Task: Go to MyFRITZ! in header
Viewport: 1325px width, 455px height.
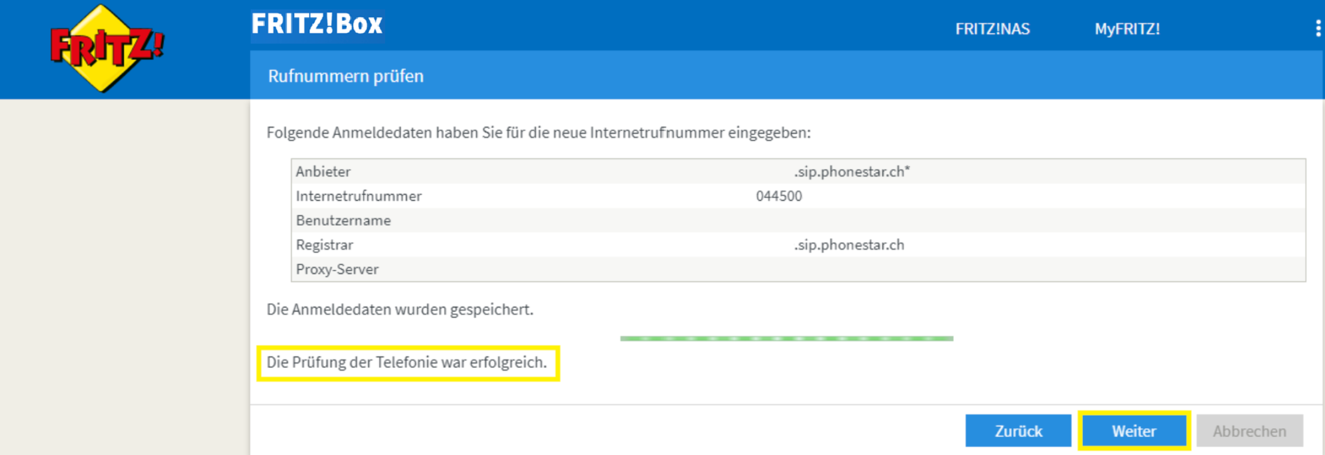Action: click(1127, 29)
